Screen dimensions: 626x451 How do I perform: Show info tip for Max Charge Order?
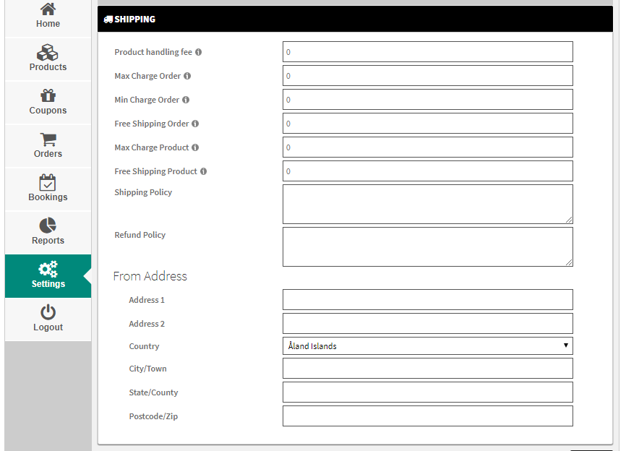point(187,76)
